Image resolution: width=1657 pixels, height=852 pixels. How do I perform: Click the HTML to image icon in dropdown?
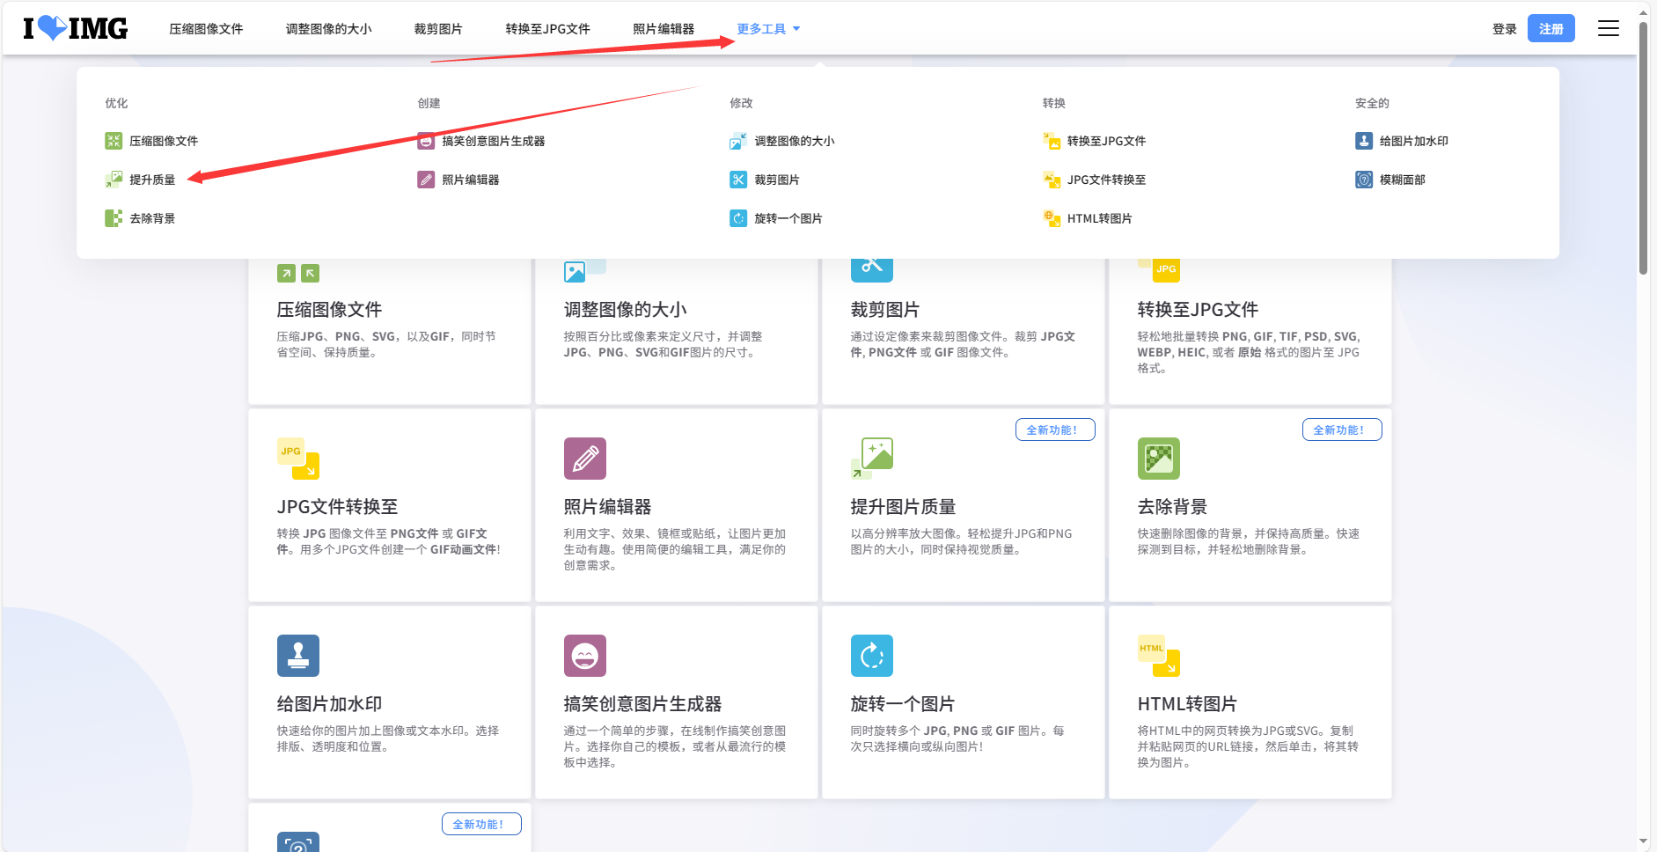(x=1052, y=218)
